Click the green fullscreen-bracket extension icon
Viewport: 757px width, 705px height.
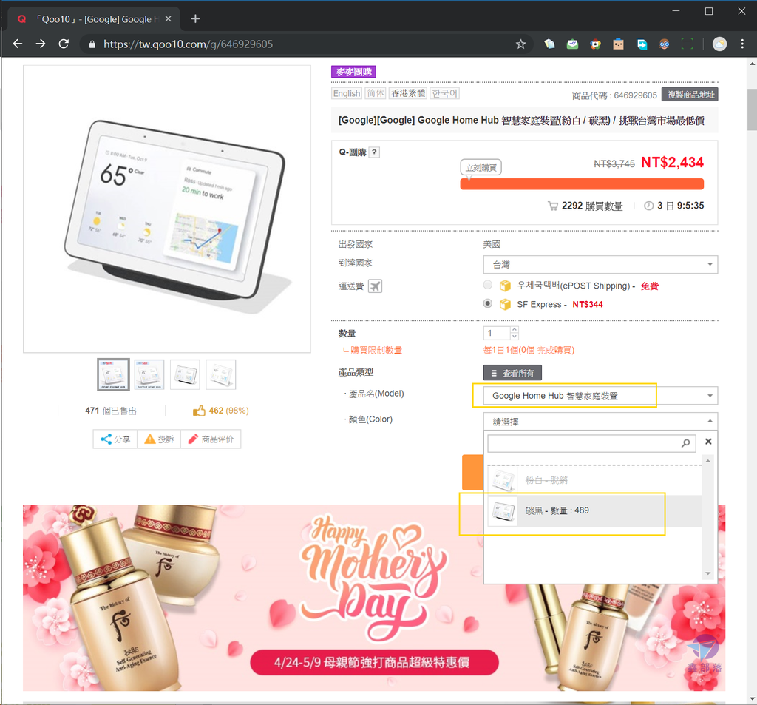pyautogui.click(x=687, y=44)
